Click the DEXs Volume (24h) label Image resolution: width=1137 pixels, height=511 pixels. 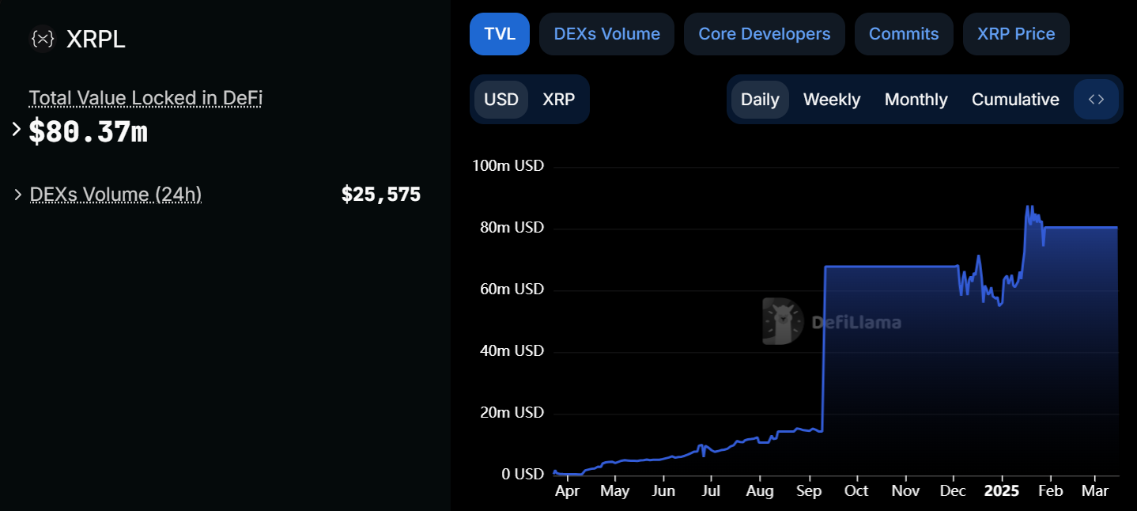click(115, 195)
